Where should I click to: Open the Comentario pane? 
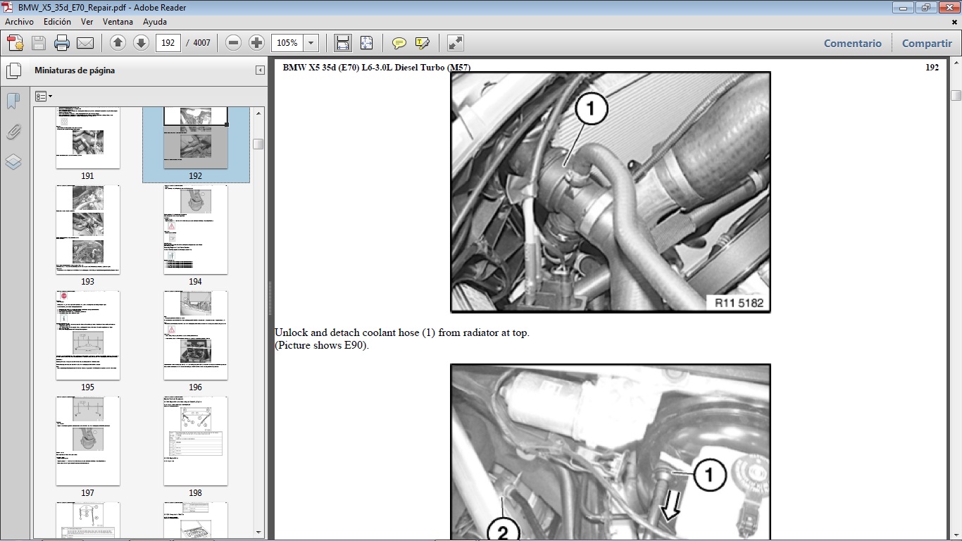click(852, 43)
